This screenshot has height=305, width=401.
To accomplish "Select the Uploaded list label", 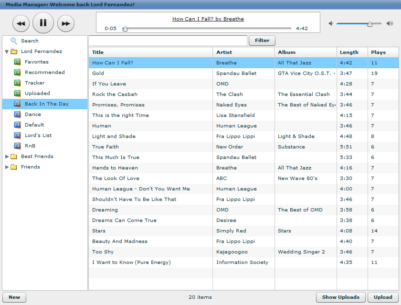I will click(x=37, y=94).
